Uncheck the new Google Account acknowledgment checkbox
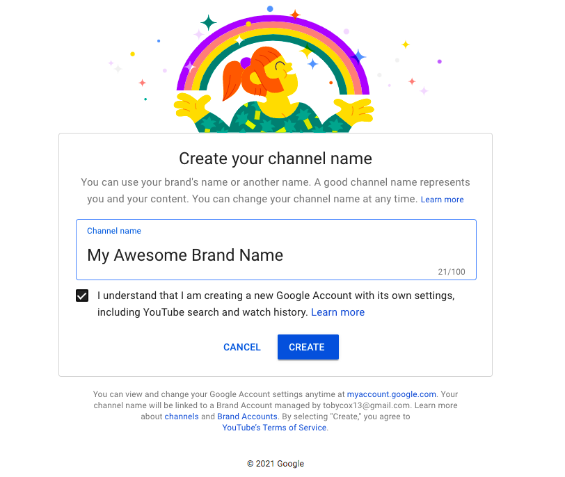This screenshot has width=565, height=477. 82,296
